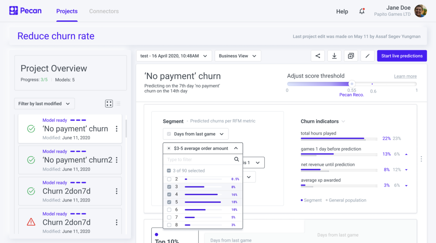The height and width of the screenshot is (243, 436).
Task: Open Days from last game dropdown
Action: 195,134
